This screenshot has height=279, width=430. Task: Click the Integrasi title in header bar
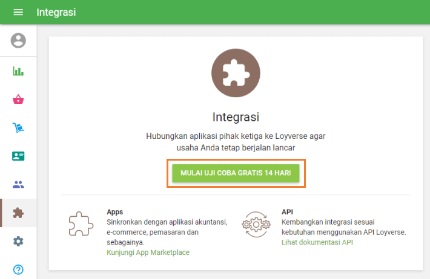(56, 12)
